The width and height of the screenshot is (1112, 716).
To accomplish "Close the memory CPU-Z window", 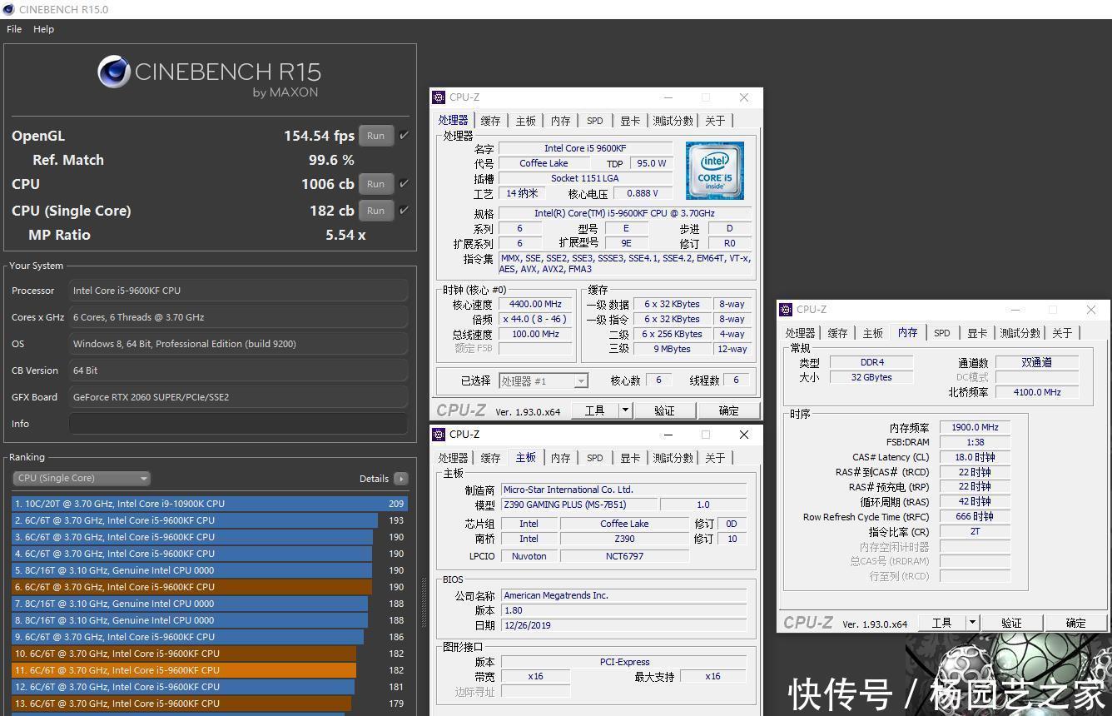I will pos(1091,310).
